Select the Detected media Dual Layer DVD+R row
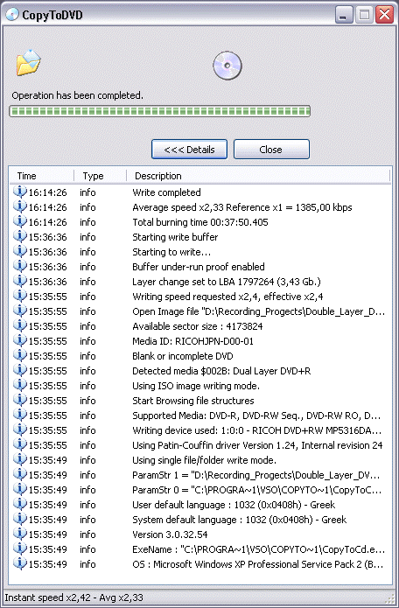399x608 pixels. [x=200, y=371]
